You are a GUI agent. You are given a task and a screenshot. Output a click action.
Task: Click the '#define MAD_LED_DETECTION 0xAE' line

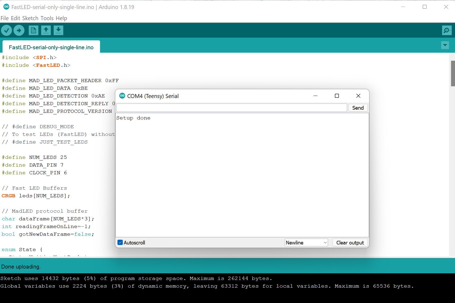[x=53, y=96]
